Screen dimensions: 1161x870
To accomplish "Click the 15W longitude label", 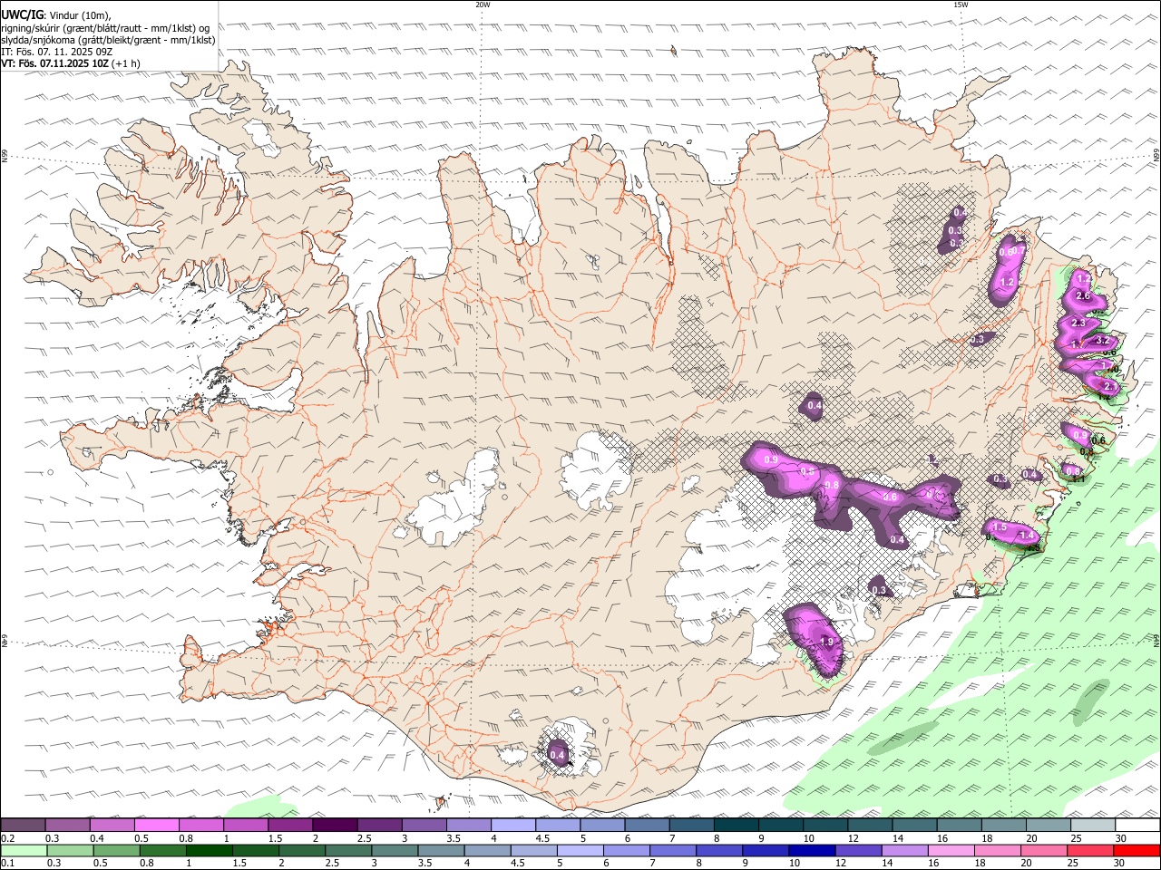I will point(960,5).
